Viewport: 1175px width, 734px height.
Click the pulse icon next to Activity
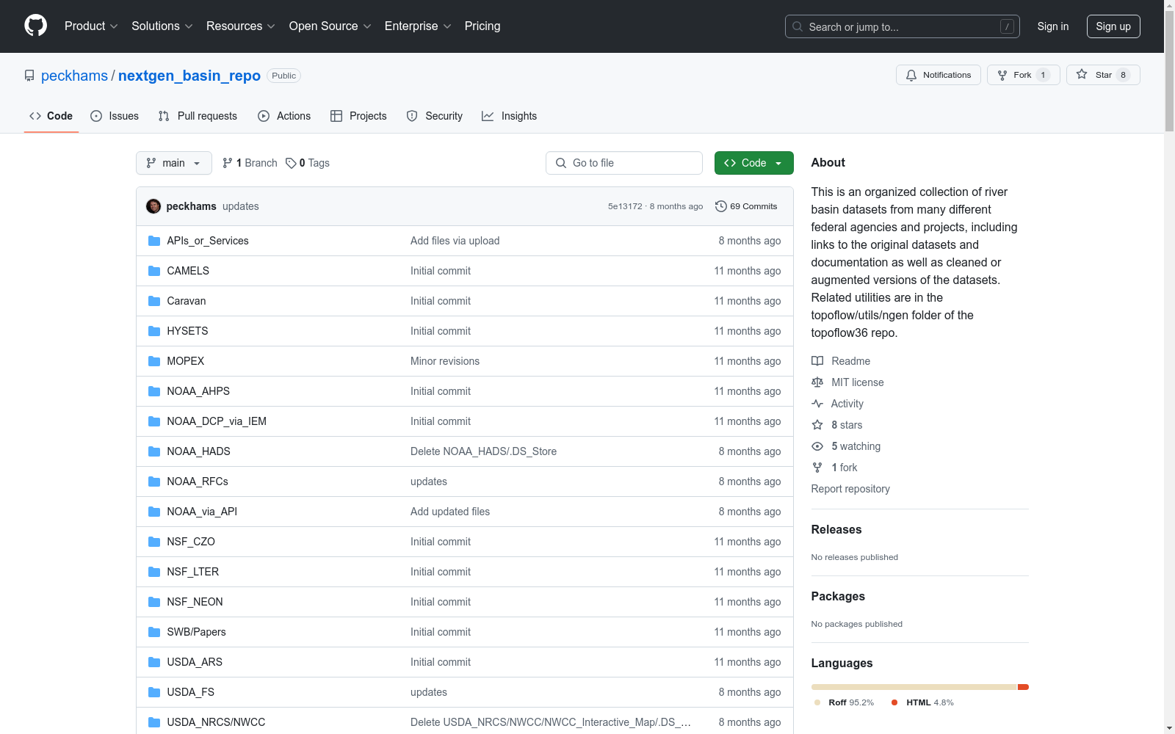click(x=817, y=404)
